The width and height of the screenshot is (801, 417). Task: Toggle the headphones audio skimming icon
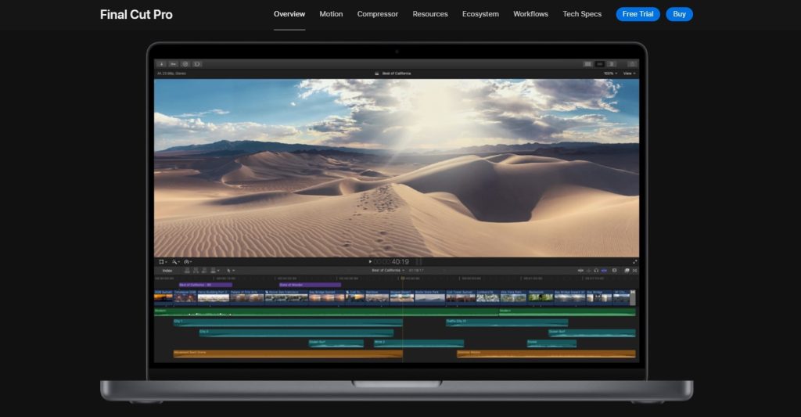pos(596,270)
